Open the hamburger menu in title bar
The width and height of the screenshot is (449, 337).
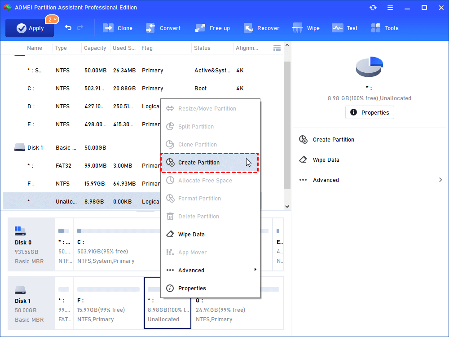click(390, 8)
